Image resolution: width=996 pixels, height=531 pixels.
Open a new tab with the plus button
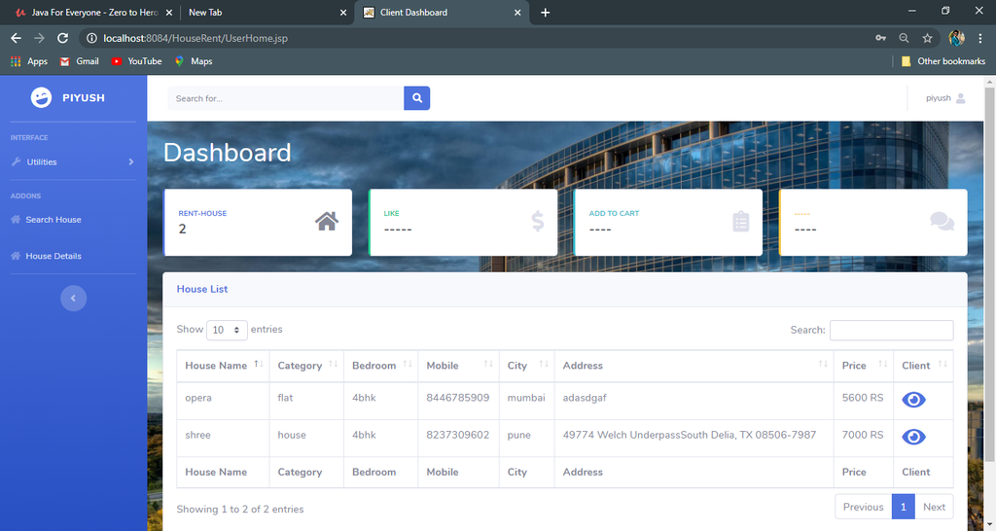point(545,12)
